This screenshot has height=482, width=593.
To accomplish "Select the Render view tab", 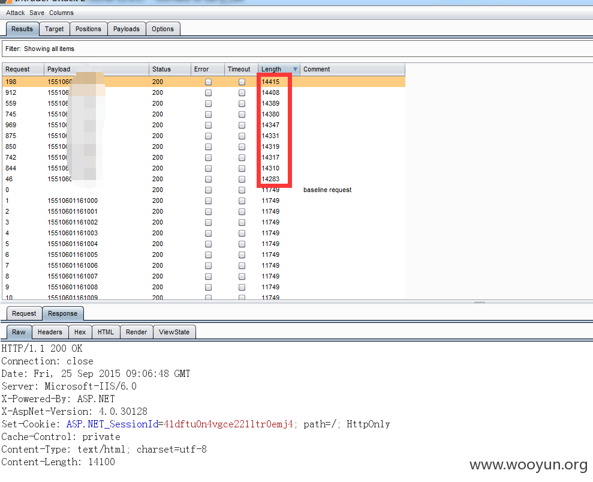I will coord(136,332).
